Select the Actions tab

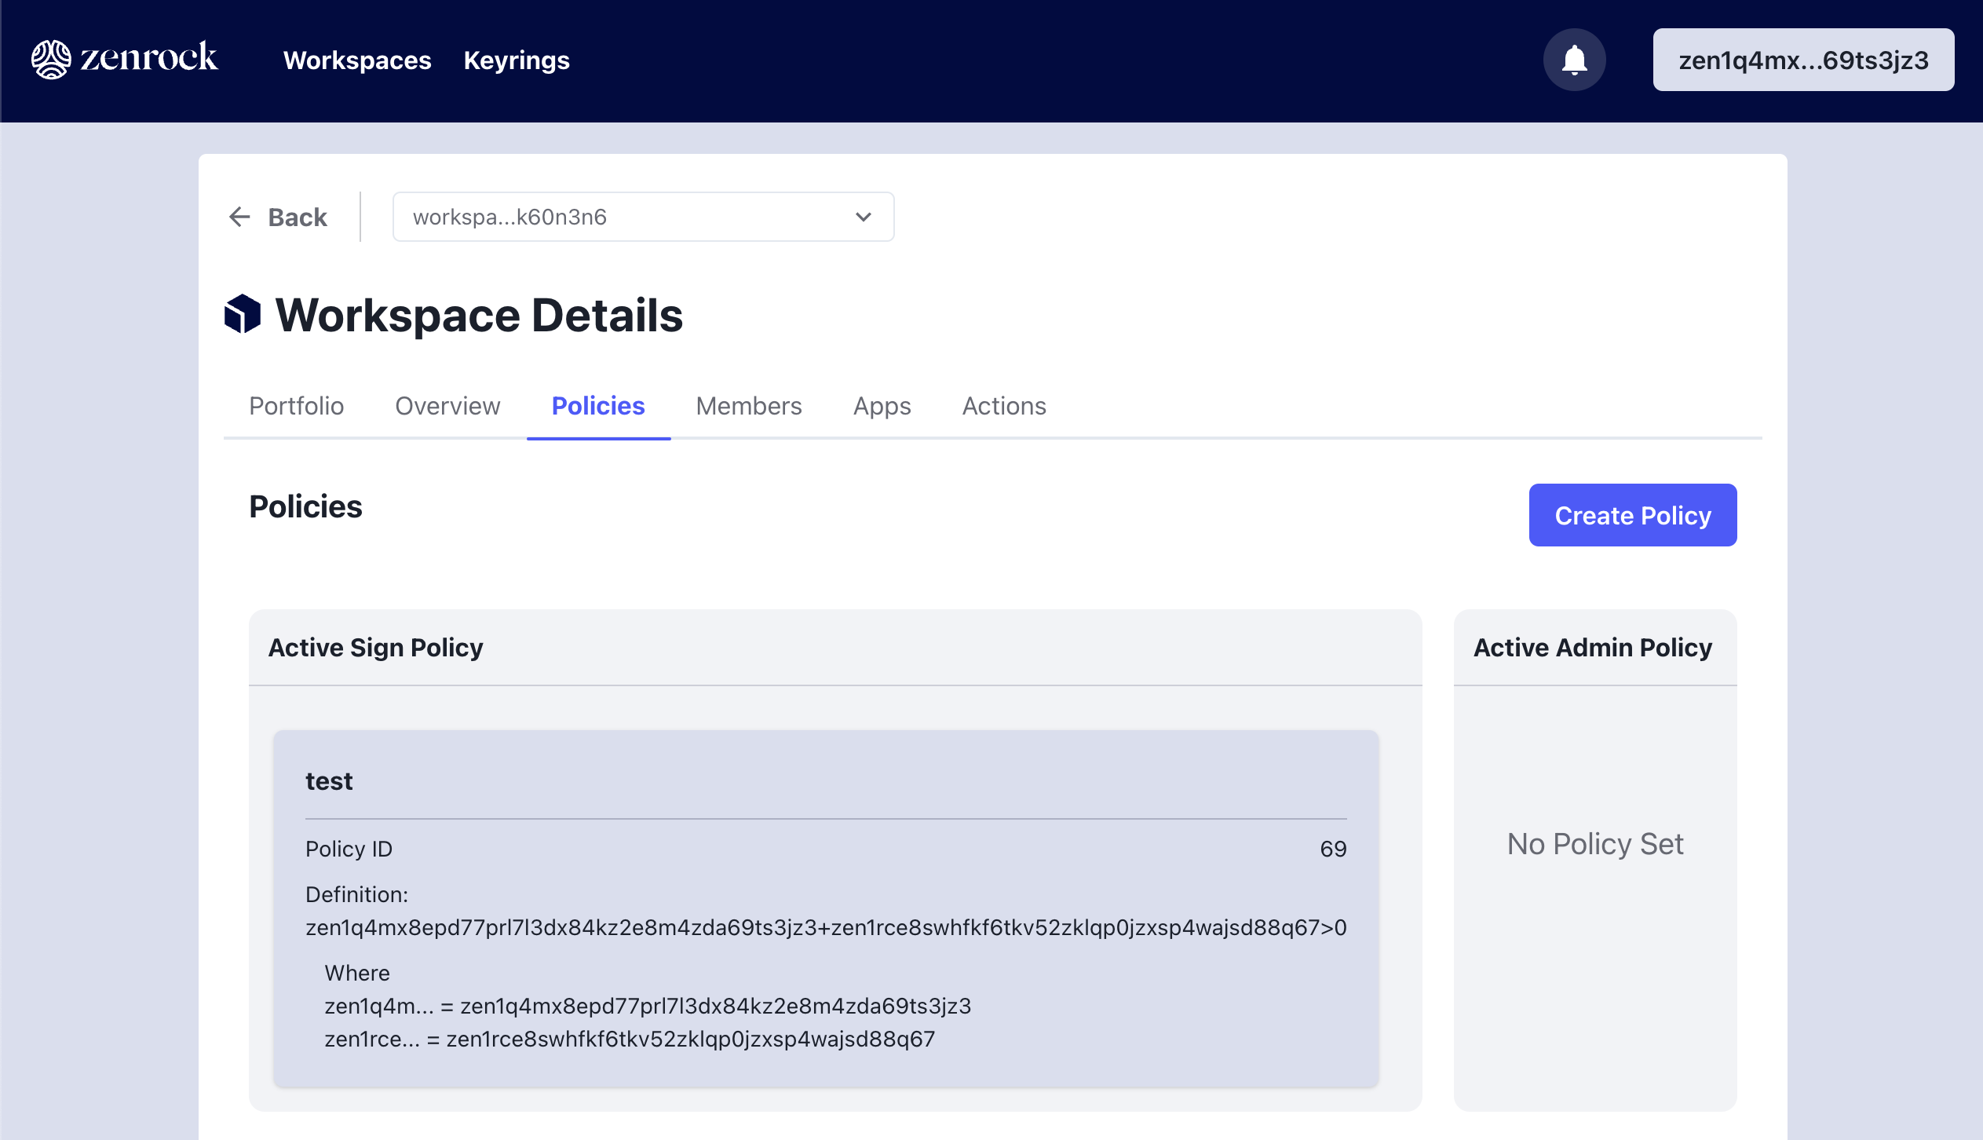coord(1005,404)
